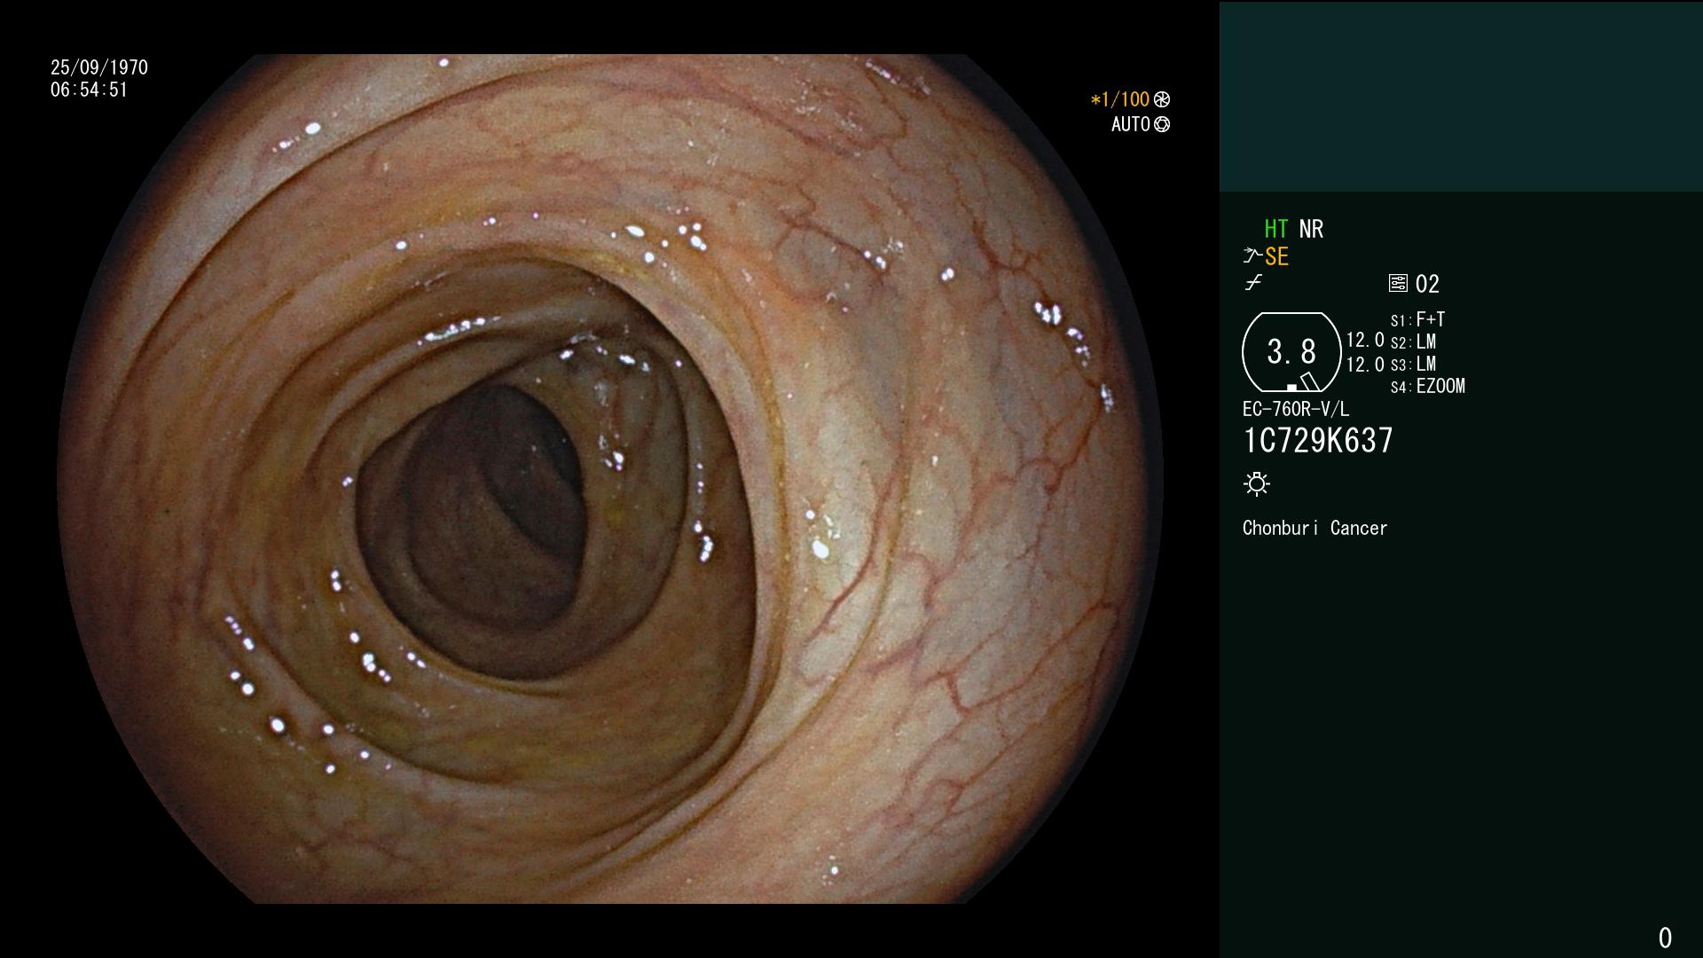Click the teal blank panel above the status info
Image resolution: width=1703 pixels, height=958 pixels.
click(1461, 96)
